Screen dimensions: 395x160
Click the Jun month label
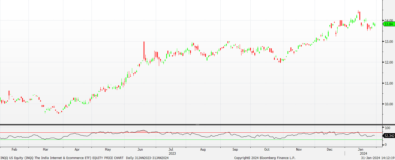[x=140, y=149]
